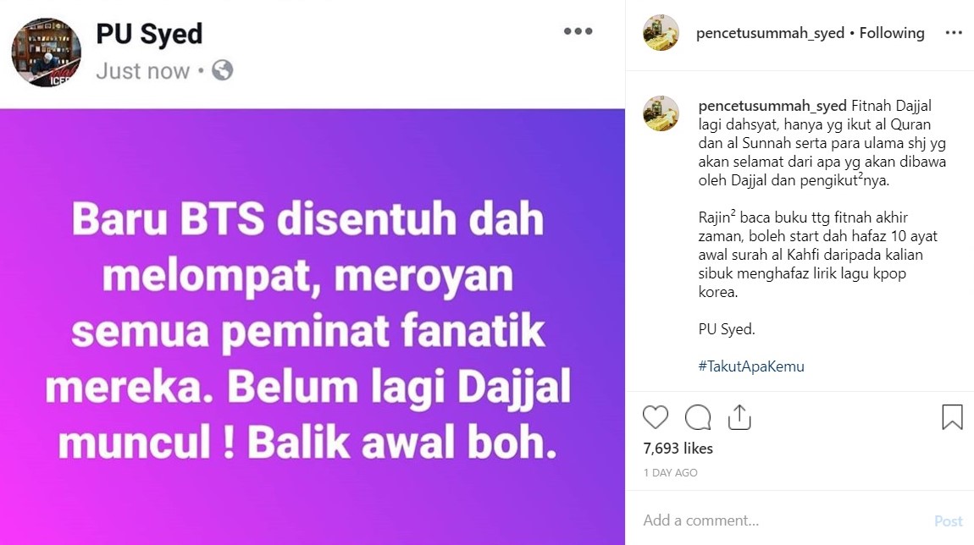
Task: Open the 1 DAY AGO timestamp
Action: click(670, 473)
